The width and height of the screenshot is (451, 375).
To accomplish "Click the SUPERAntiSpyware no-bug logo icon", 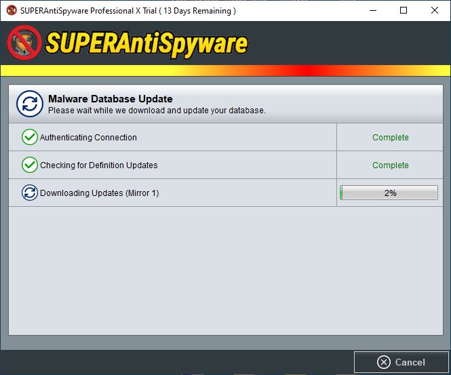I will (x=24, y=43).
